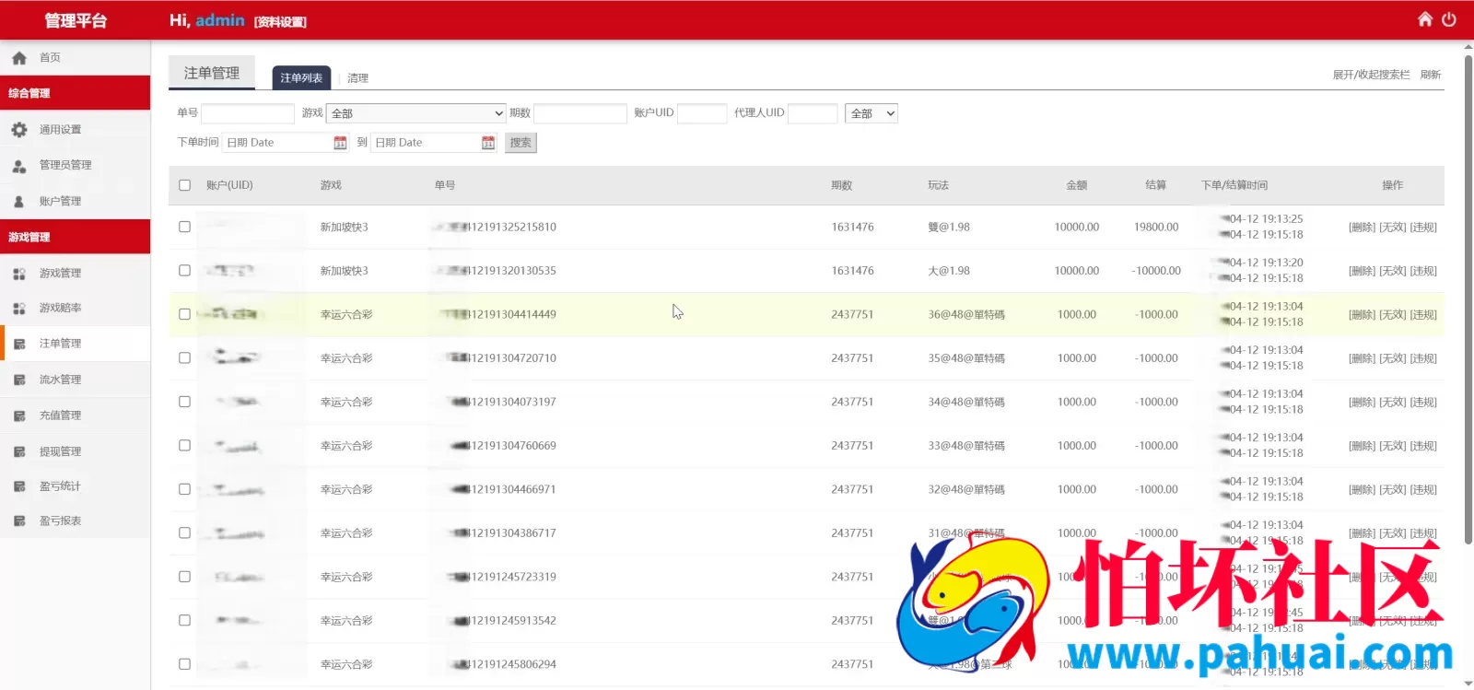Viewport: 1474px width, 690px height.
Task: Click 展开/收起搜索栏 link
Action: click(x=1371, y=75)
